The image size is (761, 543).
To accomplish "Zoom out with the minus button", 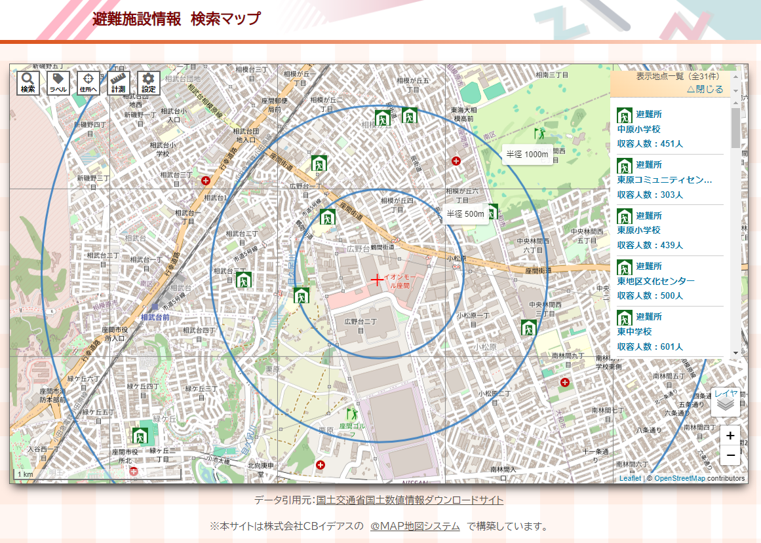I will (x=730, y=455).
